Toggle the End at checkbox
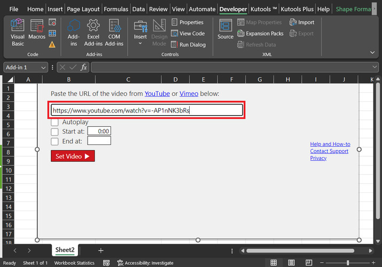 54,141
